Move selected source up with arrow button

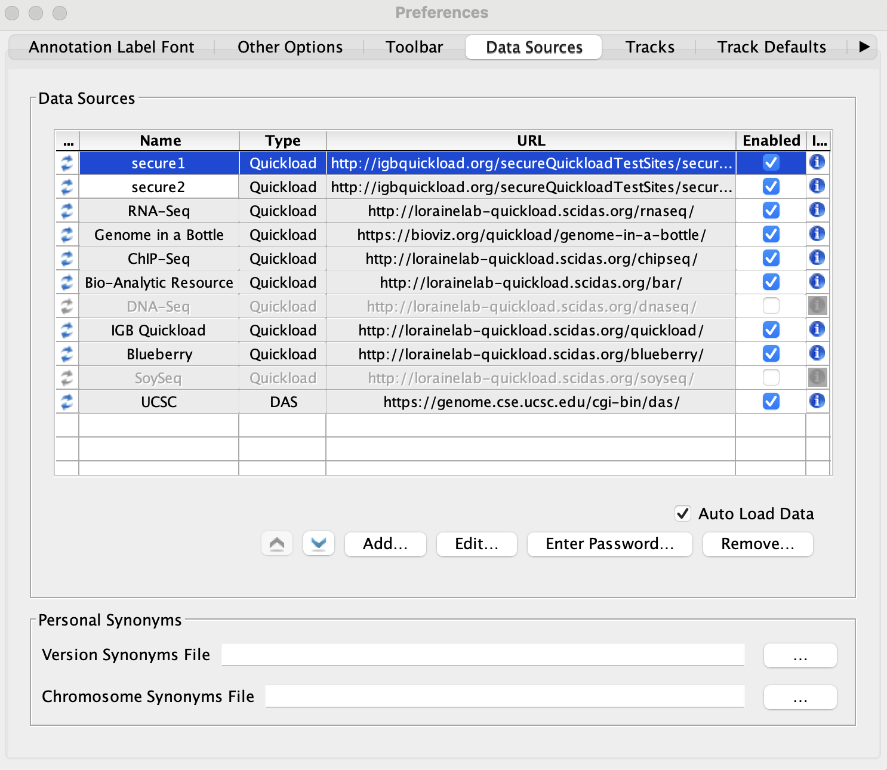[277, 544]
